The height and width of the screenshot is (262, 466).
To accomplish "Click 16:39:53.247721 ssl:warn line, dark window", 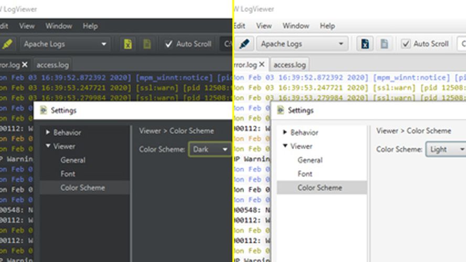I will click(x=116, y=88).
